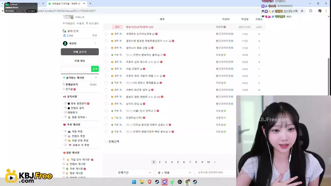The width and height of the screenshot is (331, 186).
Task: Check the box for 잼미나이 흑화 근황
Action: [x=106, y=48]
